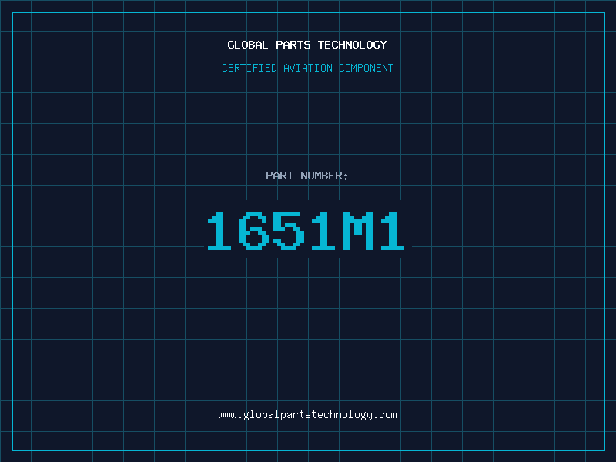Viewport: 616px width, 462px height.
Task: Select the word AVIATION
Action: tap(308, 68)
